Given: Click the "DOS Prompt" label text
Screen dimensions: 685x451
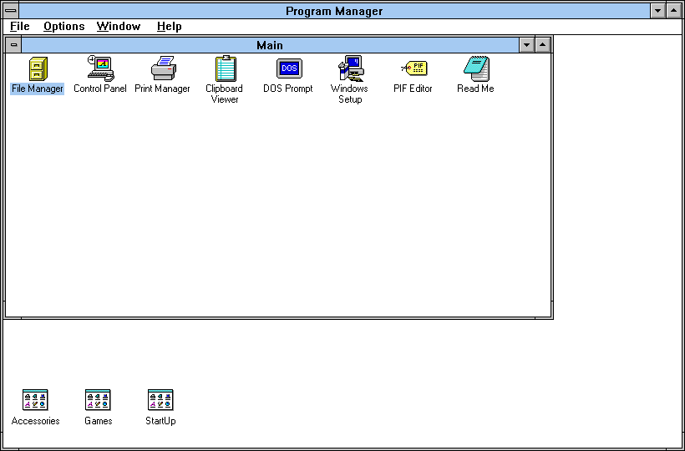Looking at the screenshot, I should 288,89.
